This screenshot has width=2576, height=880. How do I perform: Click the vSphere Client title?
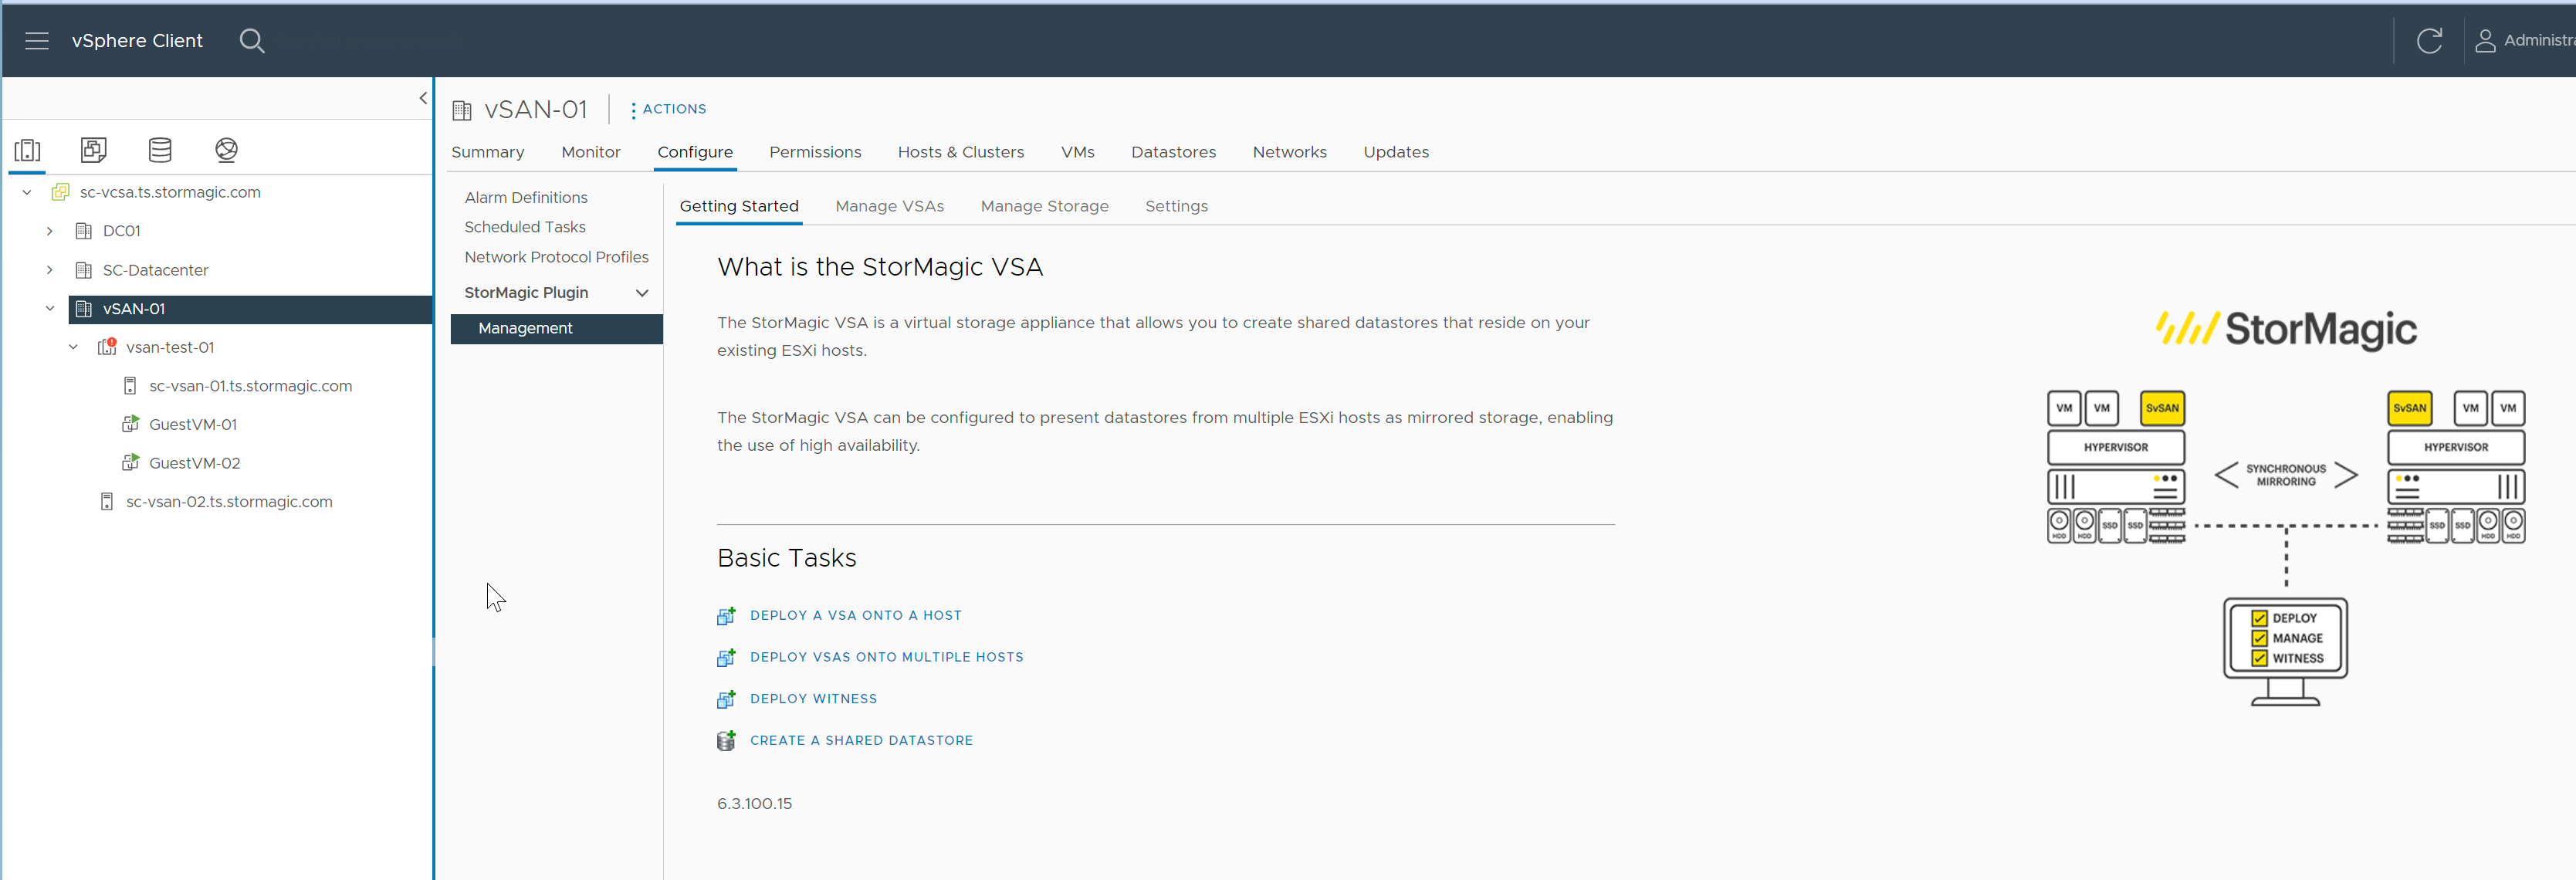[x=137, y=41]
